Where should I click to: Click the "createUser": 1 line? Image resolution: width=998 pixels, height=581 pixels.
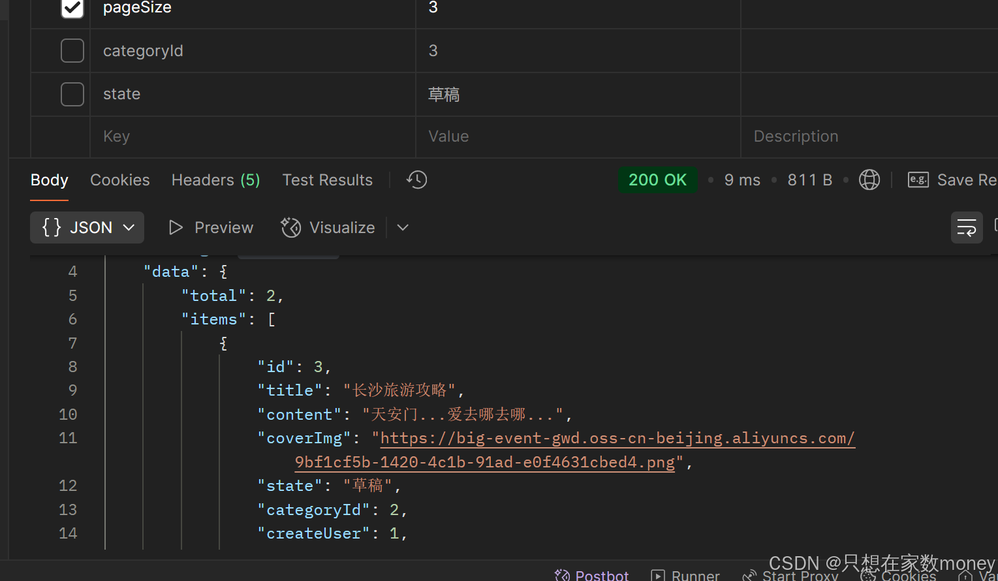pyautogui.click(x=332, y=533)
